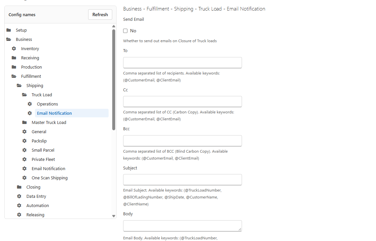Image resolution: width=376 pixels, height=241 pixels.
Task: Select the Inventory config item
Action: [x=30, y=49]
